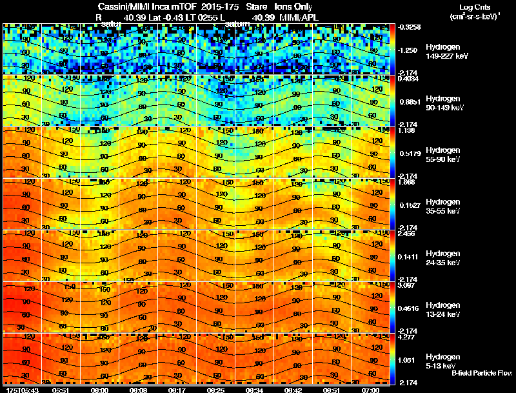Click the 1.051 colorbar value
This screenshot has width=516, height=393.
[407, 361]
